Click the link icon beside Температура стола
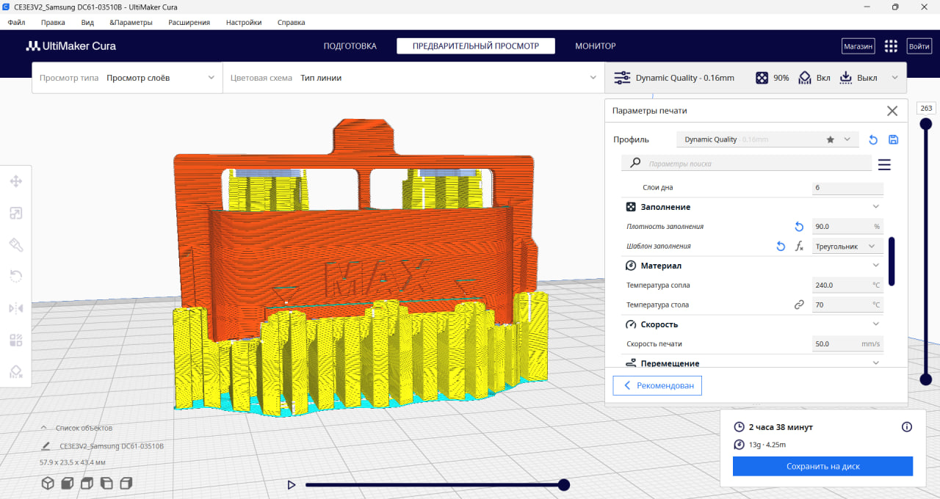Viewport: 940px width, 499px height. click(x=799, y=305)
